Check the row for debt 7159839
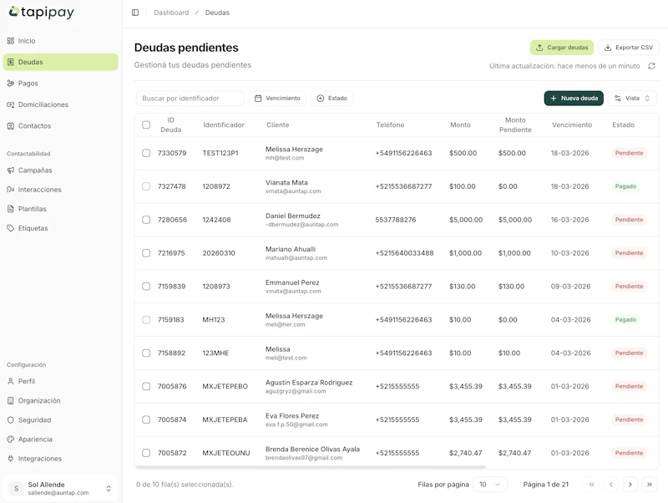The width and height of the screenshot is (668, 503). [x=146, y=287]
